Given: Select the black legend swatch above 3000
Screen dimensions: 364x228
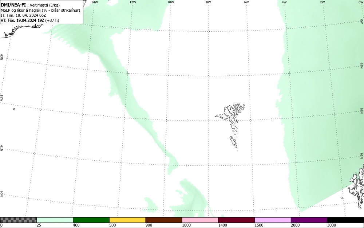Looking at the screenshot, I should point(345,220).
